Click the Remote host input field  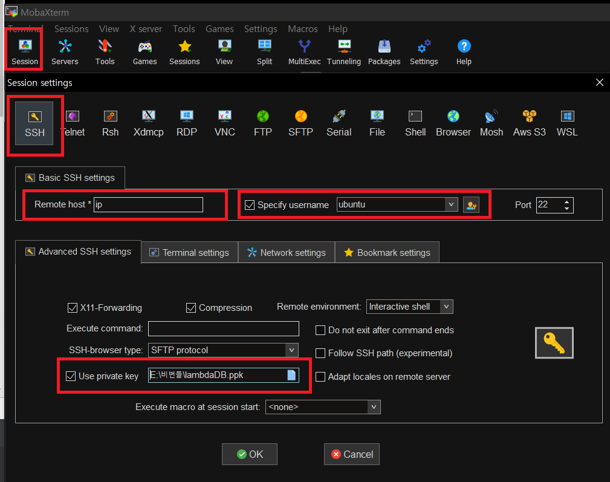(148, 204)
